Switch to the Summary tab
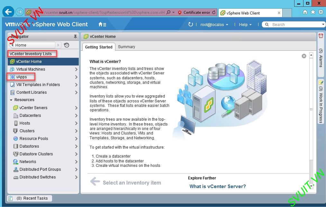This screenshot has width=326, height=207. click(x=126, y=47)
